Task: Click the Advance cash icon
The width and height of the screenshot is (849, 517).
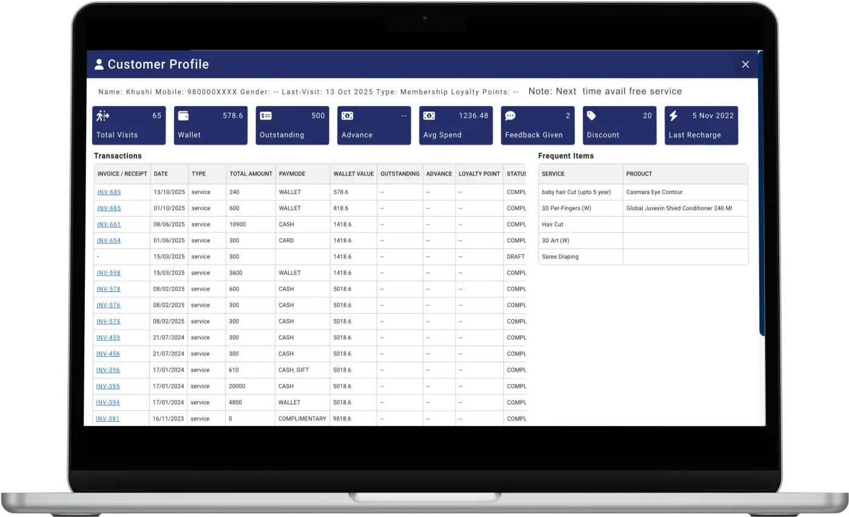Action: pos(347,116)
